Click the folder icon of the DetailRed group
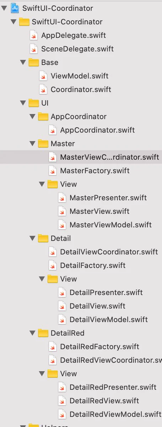162x427 pixels. (43, 333)
